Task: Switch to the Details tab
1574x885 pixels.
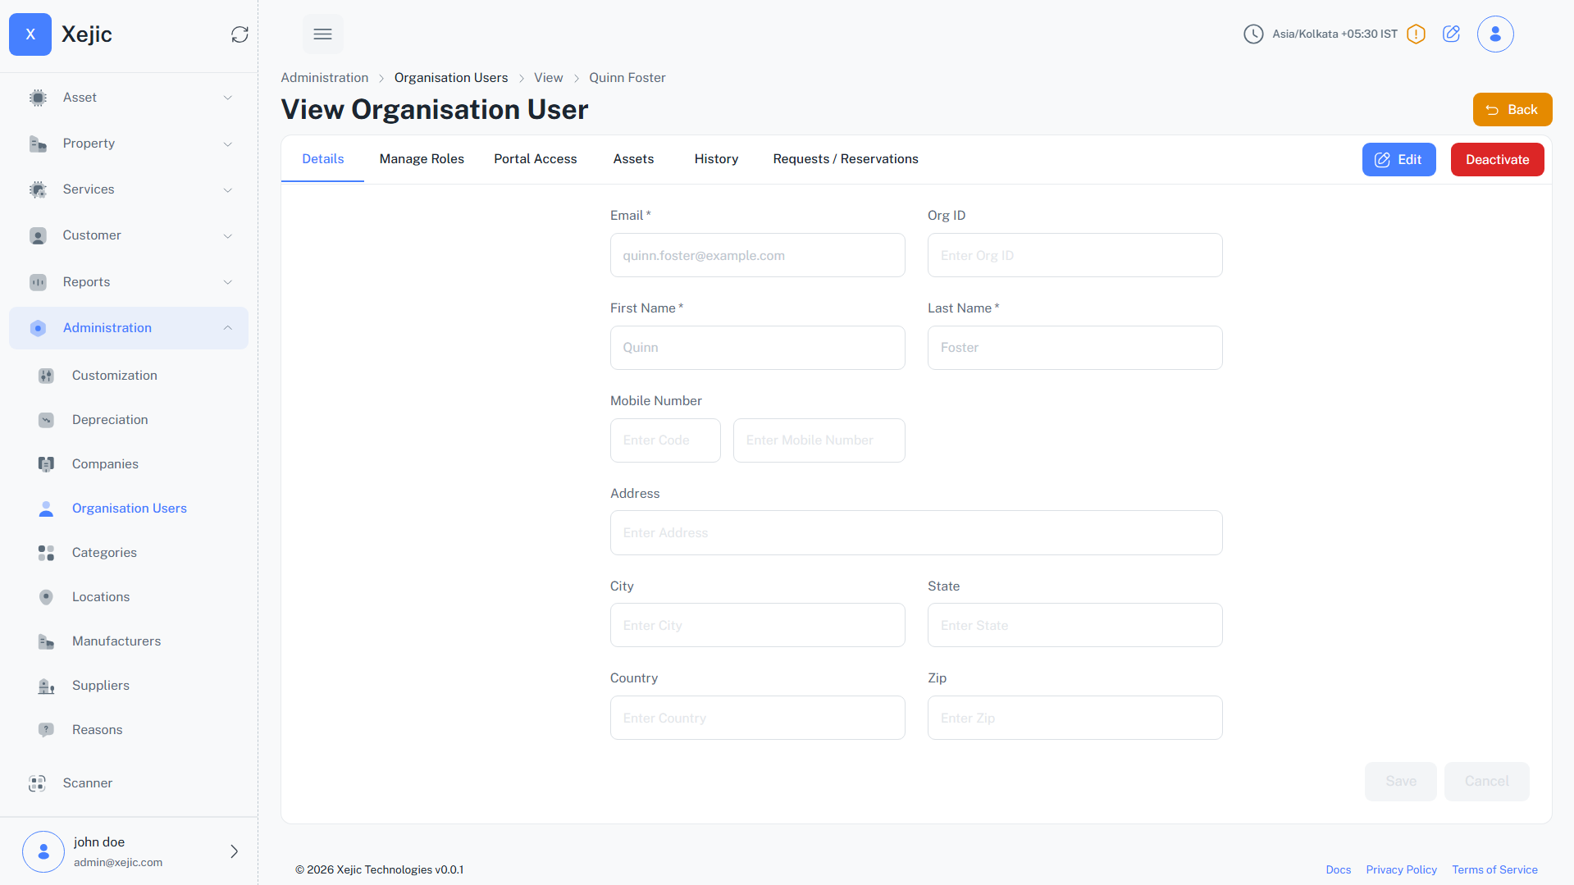Action: click(x=323, y=159)
